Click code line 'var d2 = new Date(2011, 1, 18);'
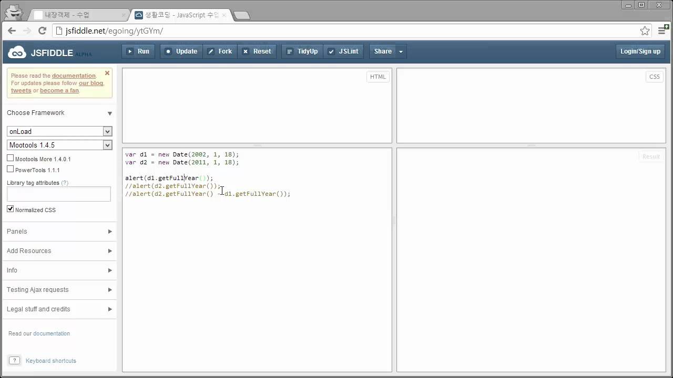 coord(182,162)
